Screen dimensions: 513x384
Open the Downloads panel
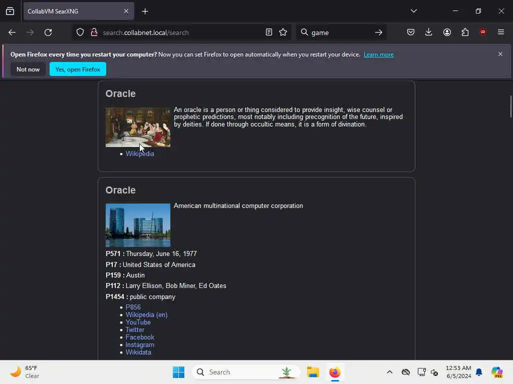[429, 32]
